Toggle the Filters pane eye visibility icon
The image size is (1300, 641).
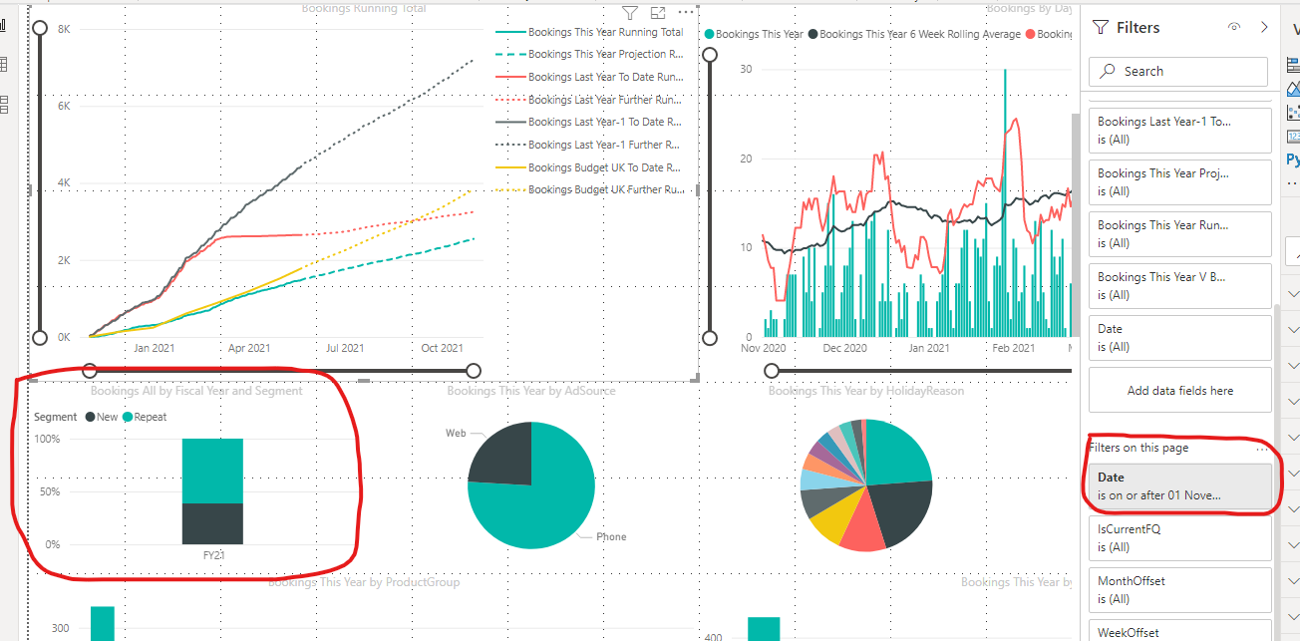[1234, 28]
